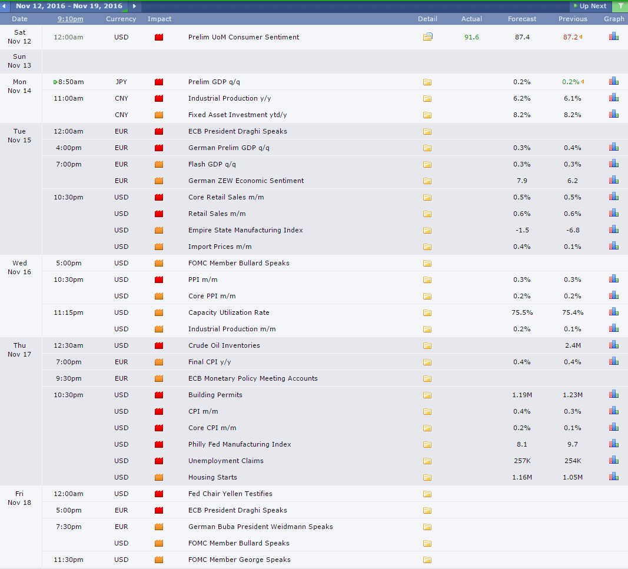Show graph for PPI m/m

[614, 279]
